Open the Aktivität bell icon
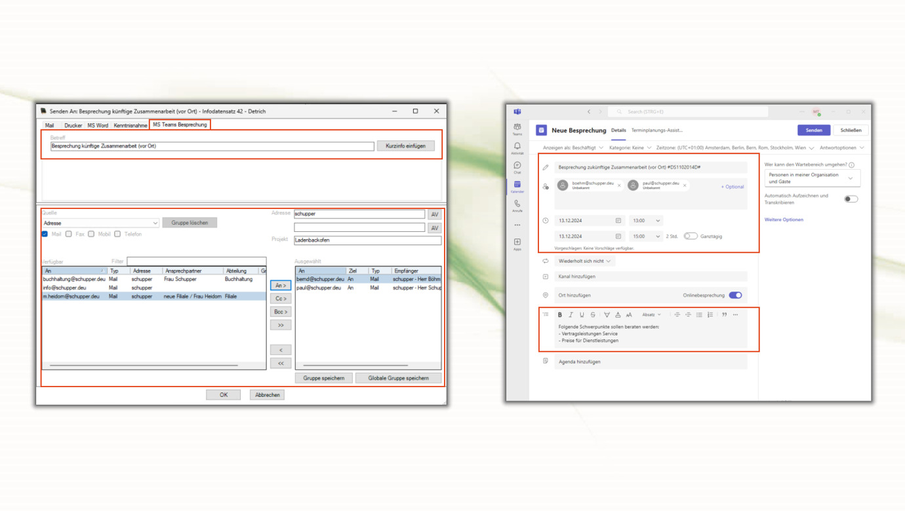This screenshot has height=511, width=905. click(517, 147)
